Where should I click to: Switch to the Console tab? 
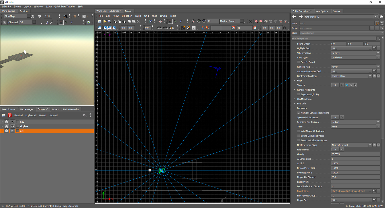point(336,11)
